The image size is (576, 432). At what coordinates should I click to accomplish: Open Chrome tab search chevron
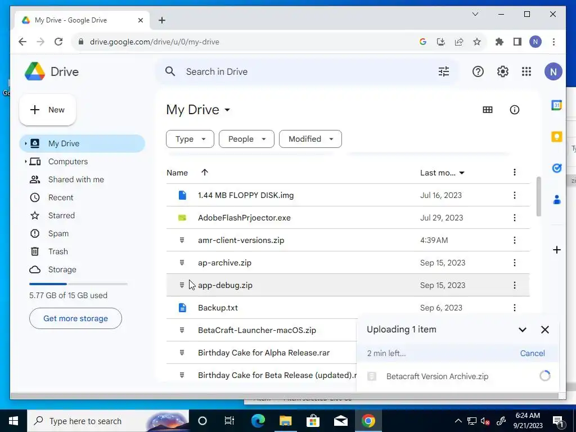tap(475, 14)
